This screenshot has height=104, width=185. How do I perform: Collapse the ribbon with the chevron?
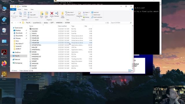(130, 9)
